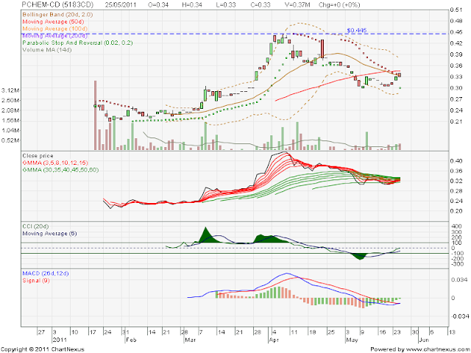Click the Copyright 2011 ChartNexus text
This screenshot has width=471, height=353.
(x=43, y=349)
